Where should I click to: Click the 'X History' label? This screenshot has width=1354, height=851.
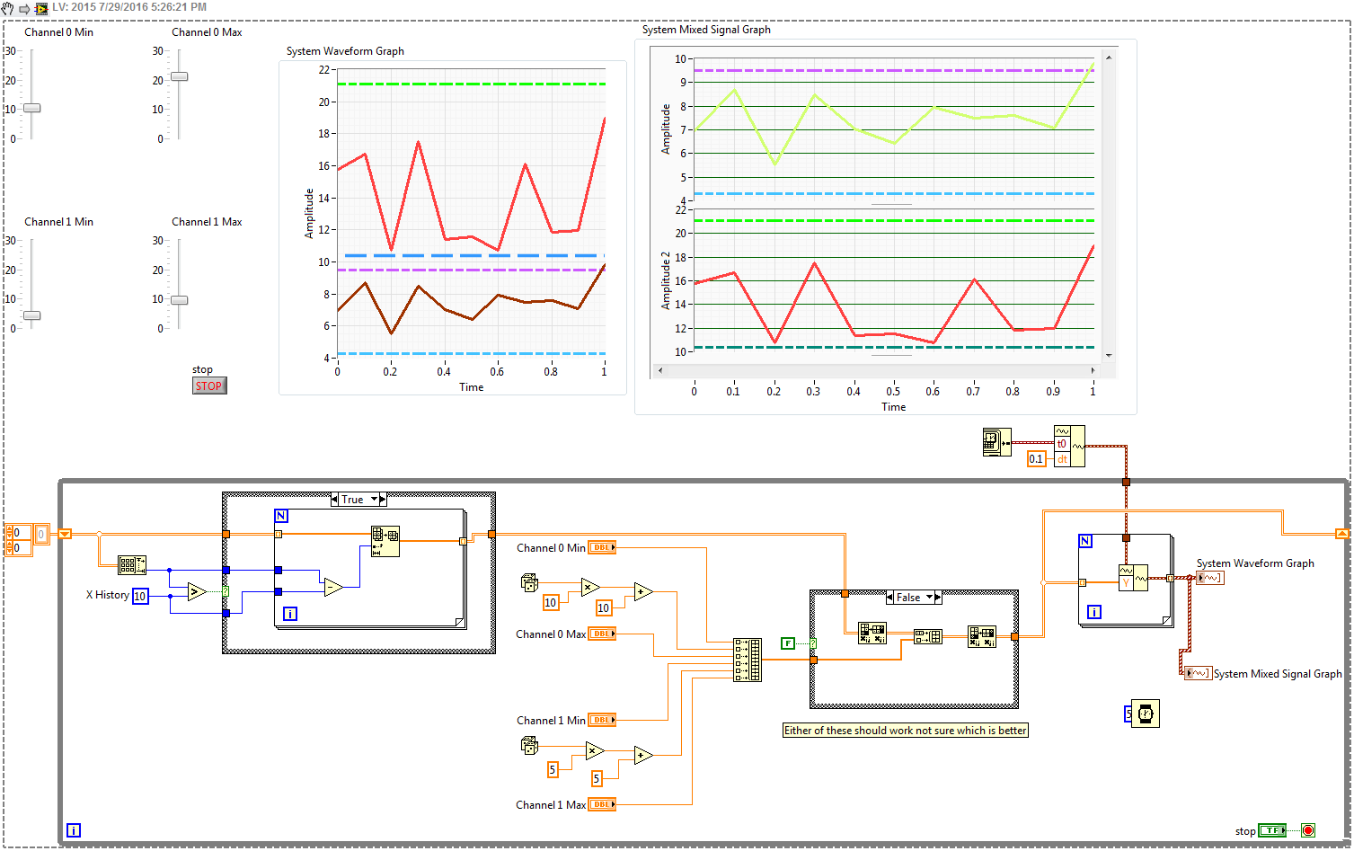[x=108, y=595]
